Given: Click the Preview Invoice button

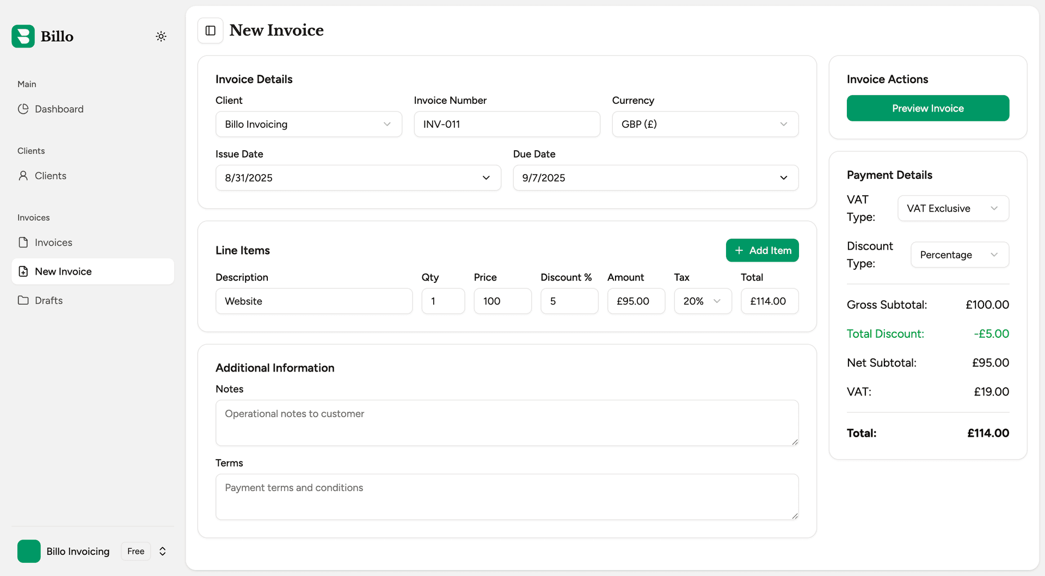Looking at the screenshot, I should click(928, 108).
